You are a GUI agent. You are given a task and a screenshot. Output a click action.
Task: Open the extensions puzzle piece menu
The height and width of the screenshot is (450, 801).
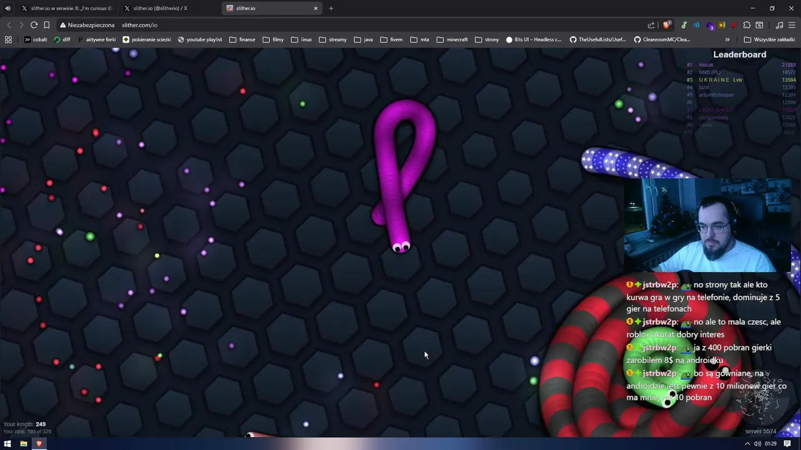(747, 25)
